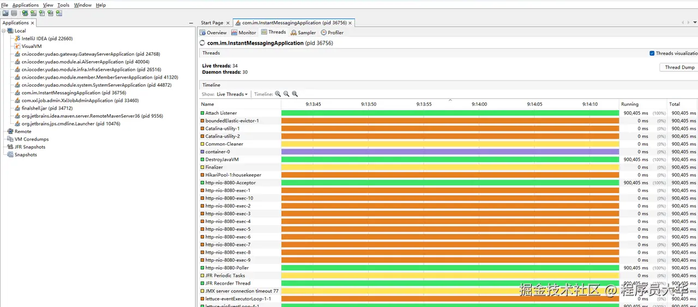This screenshot has height=307, width=698.
Task: Click the state square beside Attach Listener
Action: 202,113
